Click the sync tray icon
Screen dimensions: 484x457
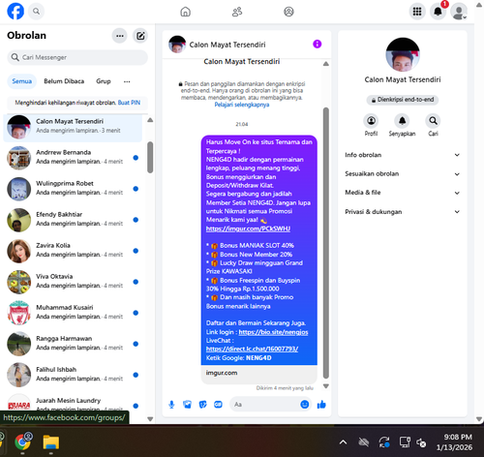pos(384,442)
